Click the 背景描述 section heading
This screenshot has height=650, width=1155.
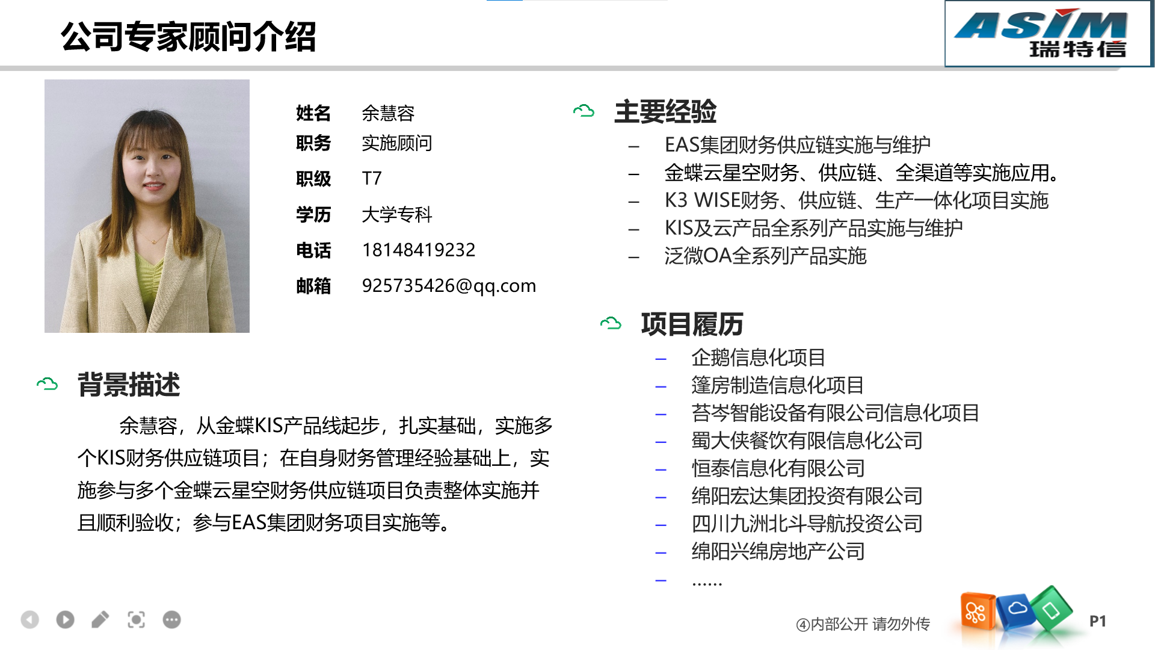[129, 385]
